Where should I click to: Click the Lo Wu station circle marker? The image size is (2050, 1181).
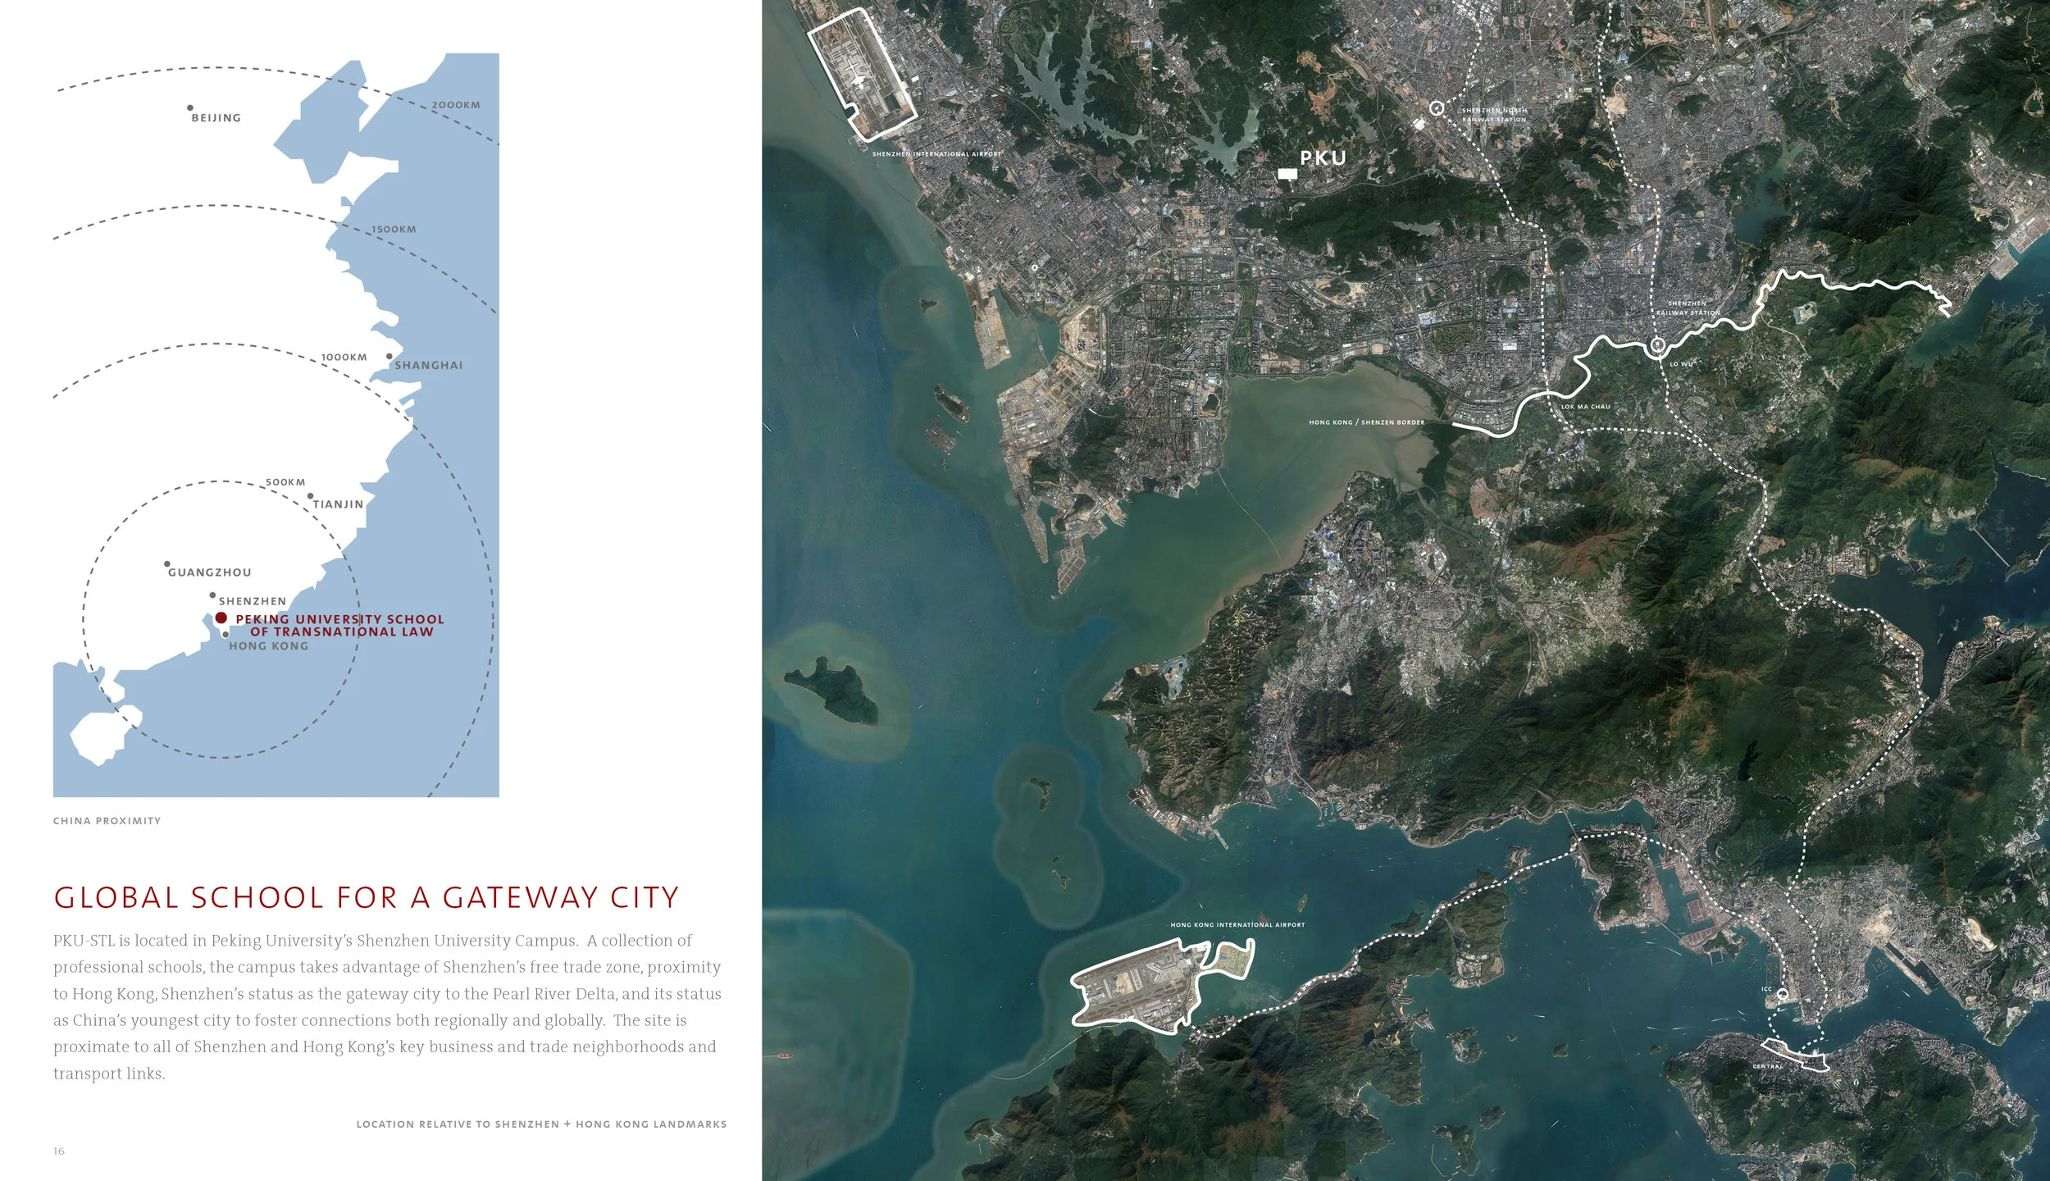coord(1656,345)
